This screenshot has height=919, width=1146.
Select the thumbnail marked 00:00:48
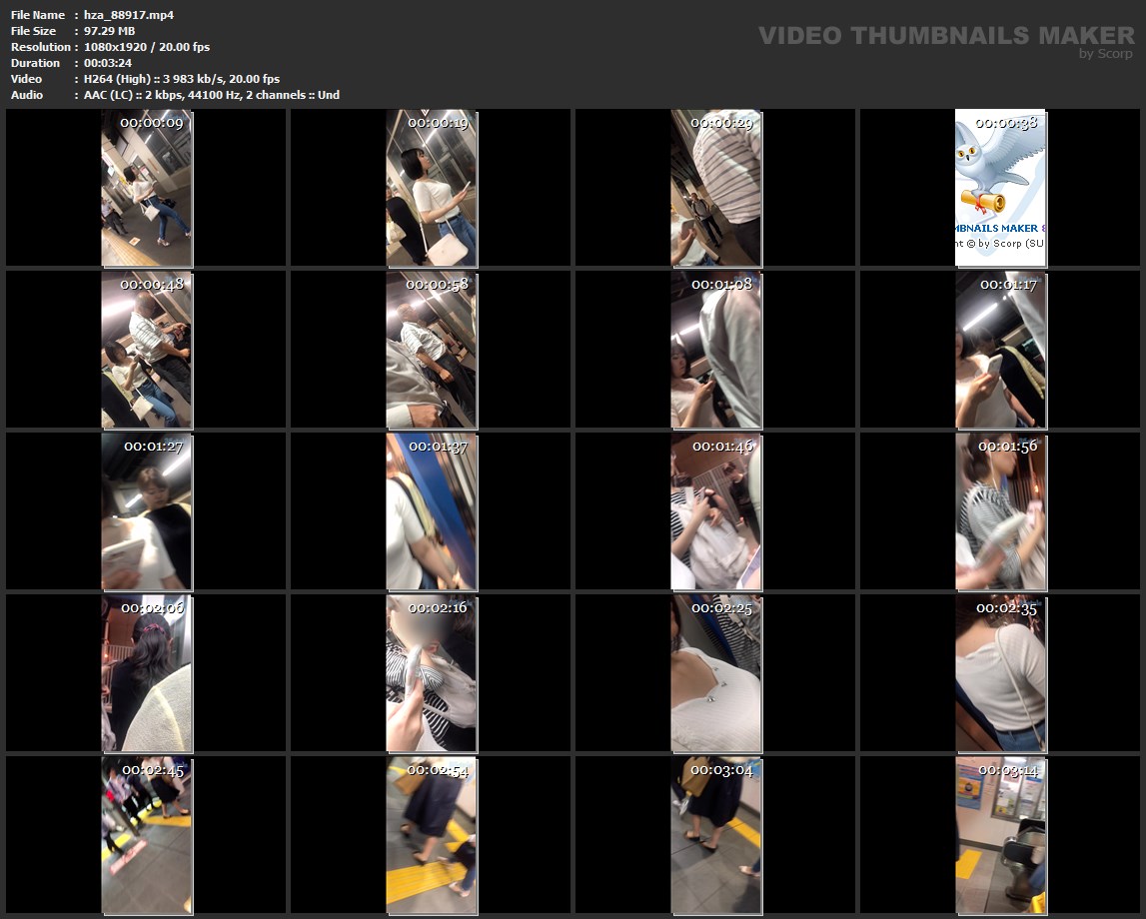tap(147, 350)
